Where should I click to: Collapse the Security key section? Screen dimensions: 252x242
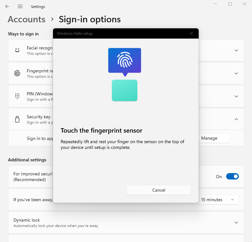point(236,119)
